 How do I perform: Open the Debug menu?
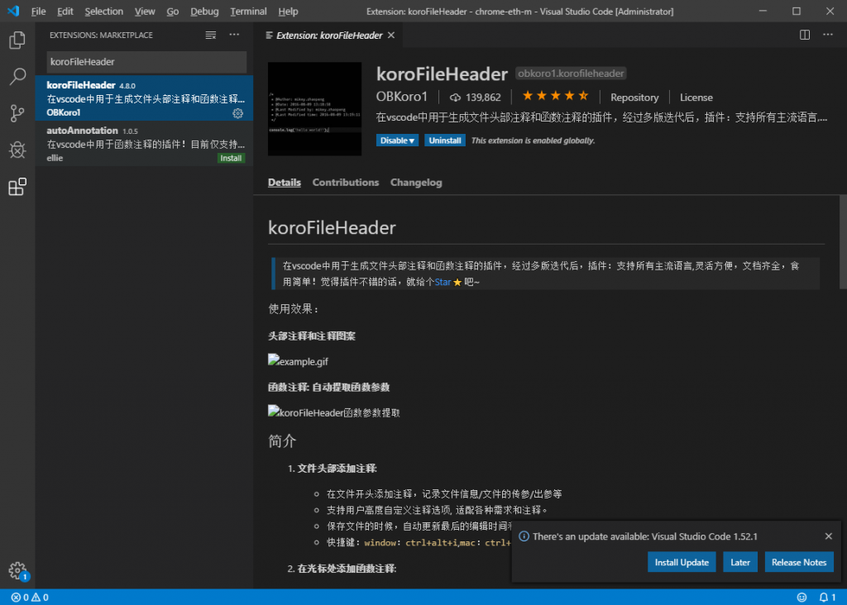click(x=204, y=12)
